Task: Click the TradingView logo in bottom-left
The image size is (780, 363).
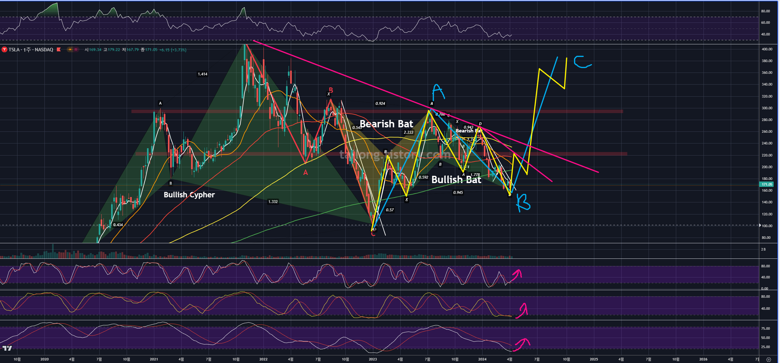Action: [7, 348]
